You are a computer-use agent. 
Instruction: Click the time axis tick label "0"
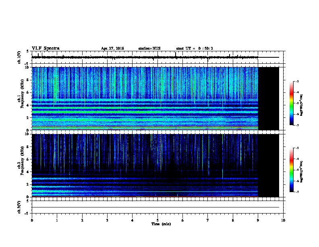tap(32, 220)
